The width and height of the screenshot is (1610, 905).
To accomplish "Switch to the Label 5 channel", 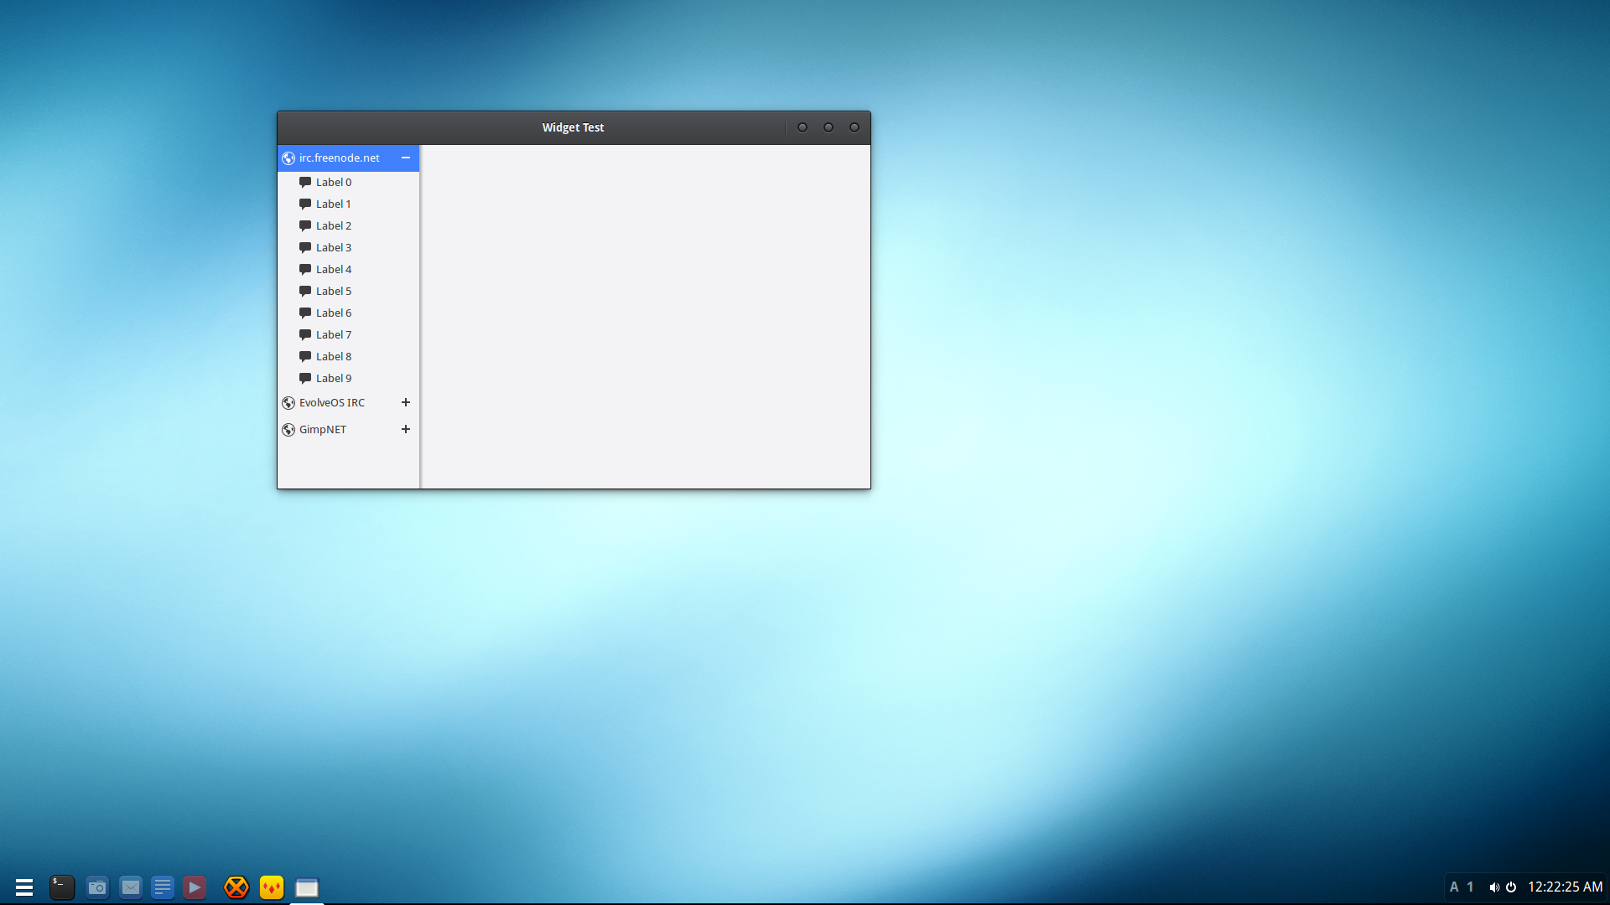I will (348, 291).
